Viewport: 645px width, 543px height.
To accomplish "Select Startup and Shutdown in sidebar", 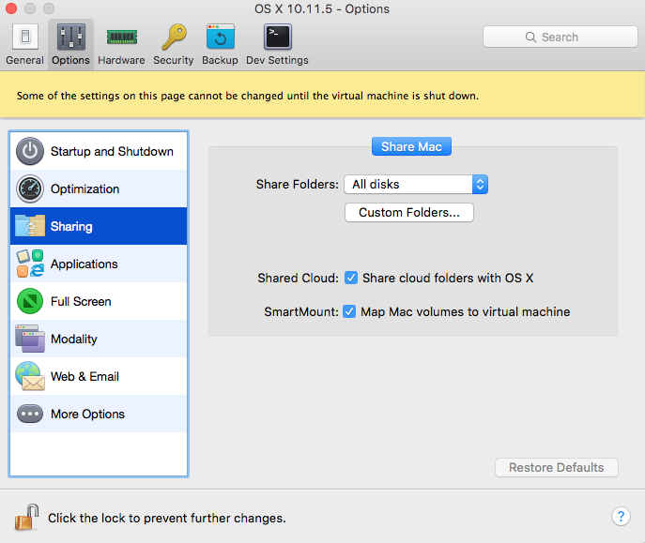I will tap(99, 151).
